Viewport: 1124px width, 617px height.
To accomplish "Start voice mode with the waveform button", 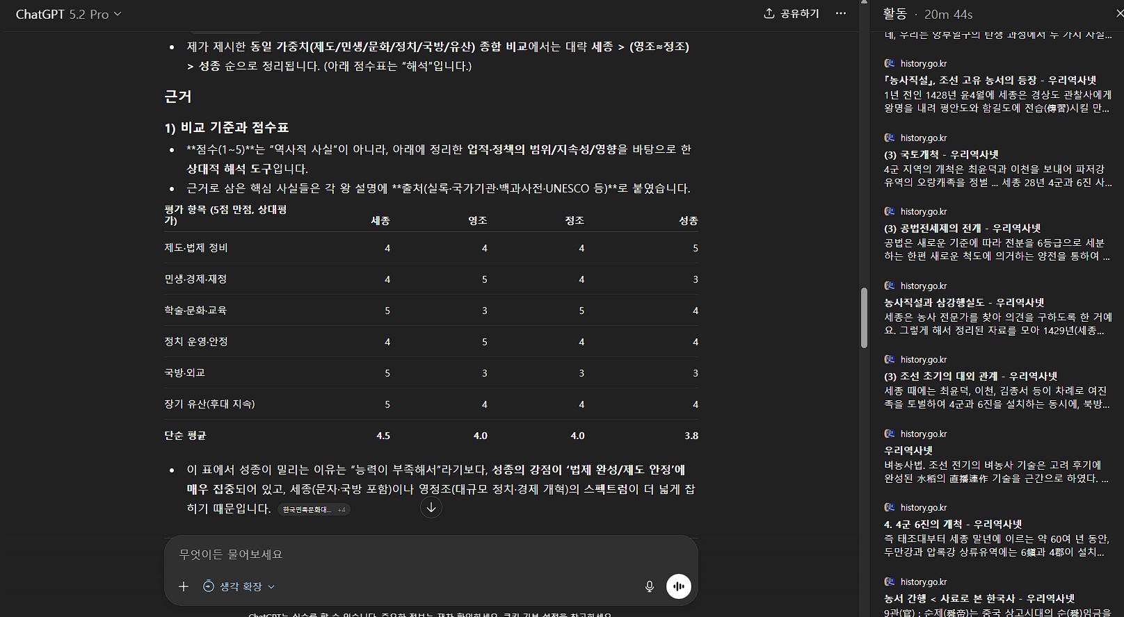I will click(x=679, y=586).
